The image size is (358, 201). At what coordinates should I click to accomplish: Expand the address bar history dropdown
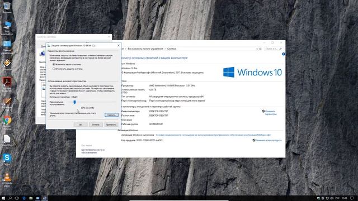[257, 49]
